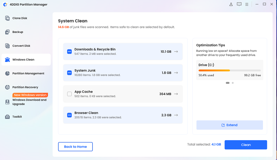Screen dimensions: 277x160
Task: Click the 1.8 GB size value
Action: [x=167, y=73]
